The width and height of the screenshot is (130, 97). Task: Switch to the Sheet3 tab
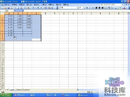tap(26, 90)
